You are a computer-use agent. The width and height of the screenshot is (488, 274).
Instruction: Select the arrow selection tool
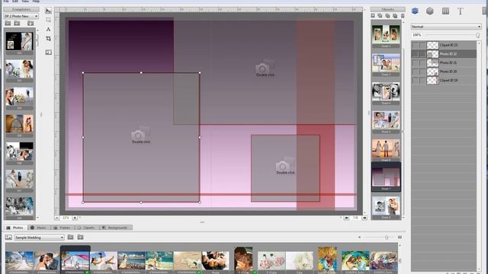click(48, 11)
